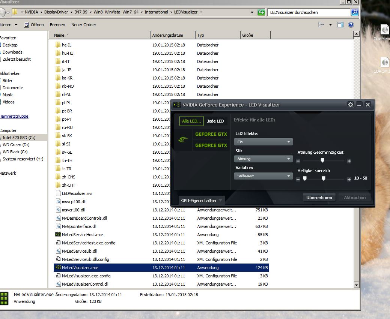Click Neuer Ordner in Explorer toolbar

84,25
